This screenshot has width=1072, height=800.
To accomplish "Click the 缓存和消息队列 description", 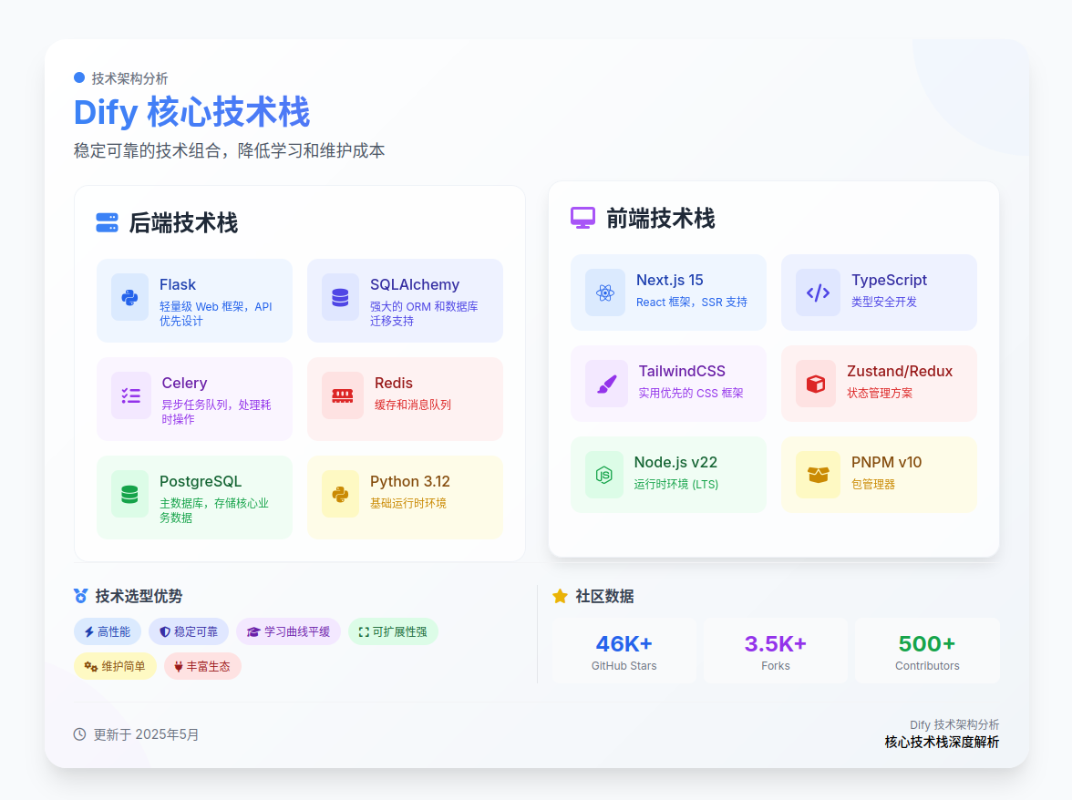I will (x=413, y=405).
